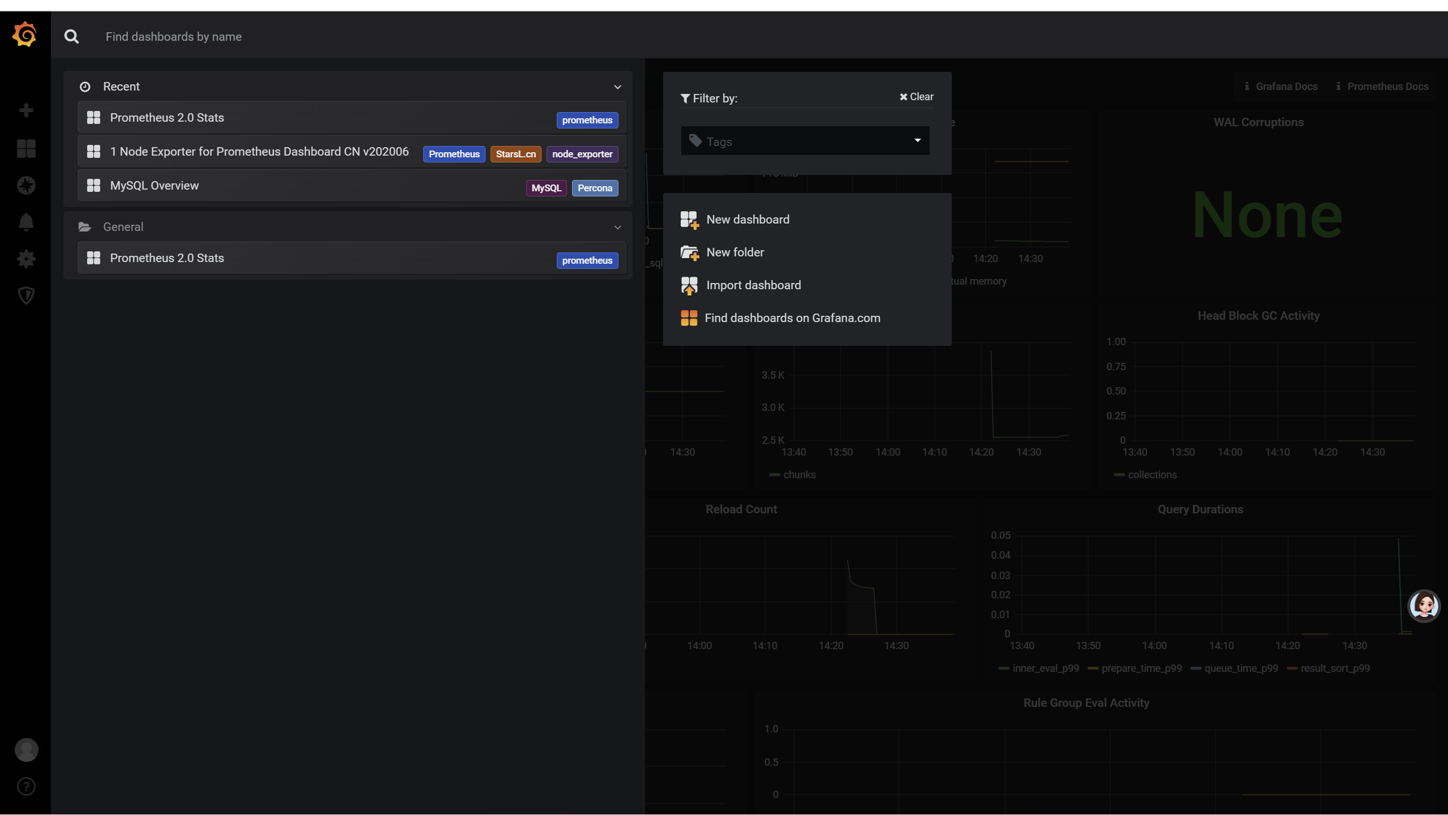1448x815 pixels.
Task: Open the Prometheus Docs link
Action: (x=1382, y=87)
